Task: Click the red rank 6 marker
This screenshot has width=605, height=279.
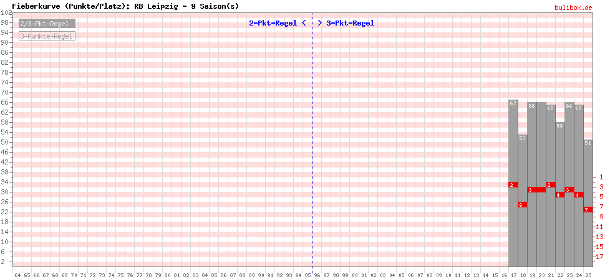Action: point(523,205)
